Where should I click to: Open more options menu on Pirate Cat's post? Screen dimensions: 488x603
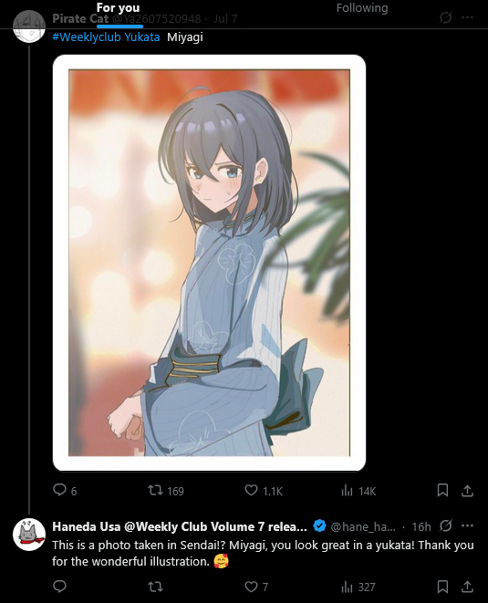467,17
